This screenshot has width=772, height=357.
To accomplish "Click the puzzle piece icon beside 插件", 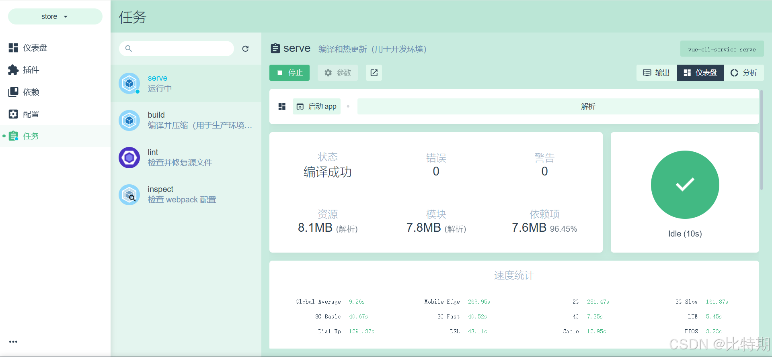I will (13, 70).
